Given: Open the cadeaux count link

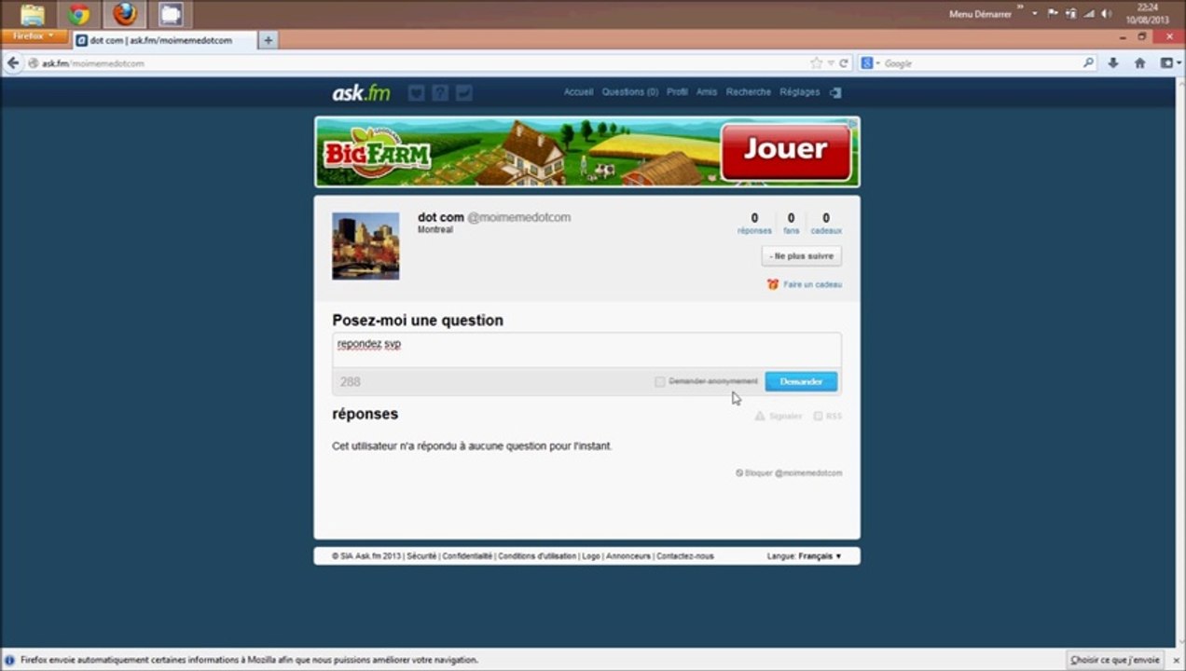Looking at the screenshot, I should point(826,224).
